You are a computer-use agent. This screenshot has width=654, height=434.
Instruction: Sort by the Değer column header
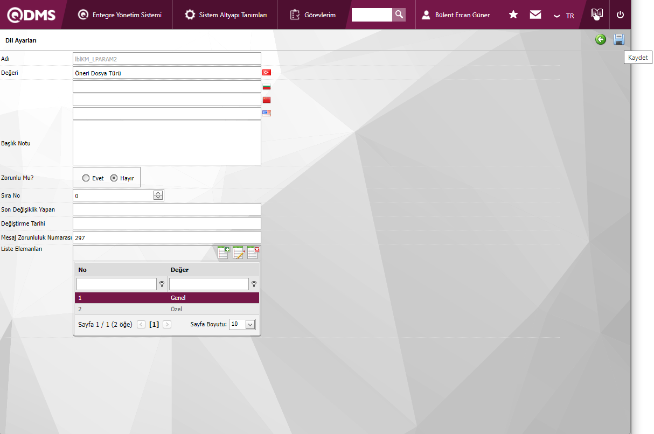179,270
